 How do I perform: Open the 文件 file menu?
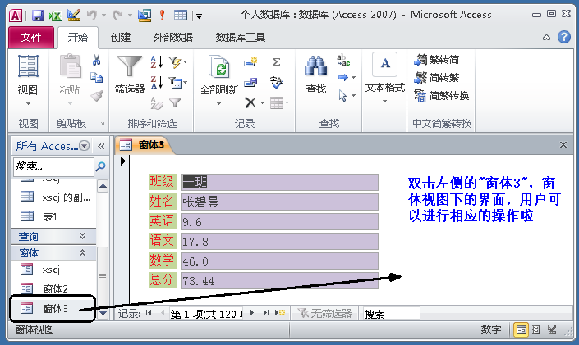coord(31,37)
